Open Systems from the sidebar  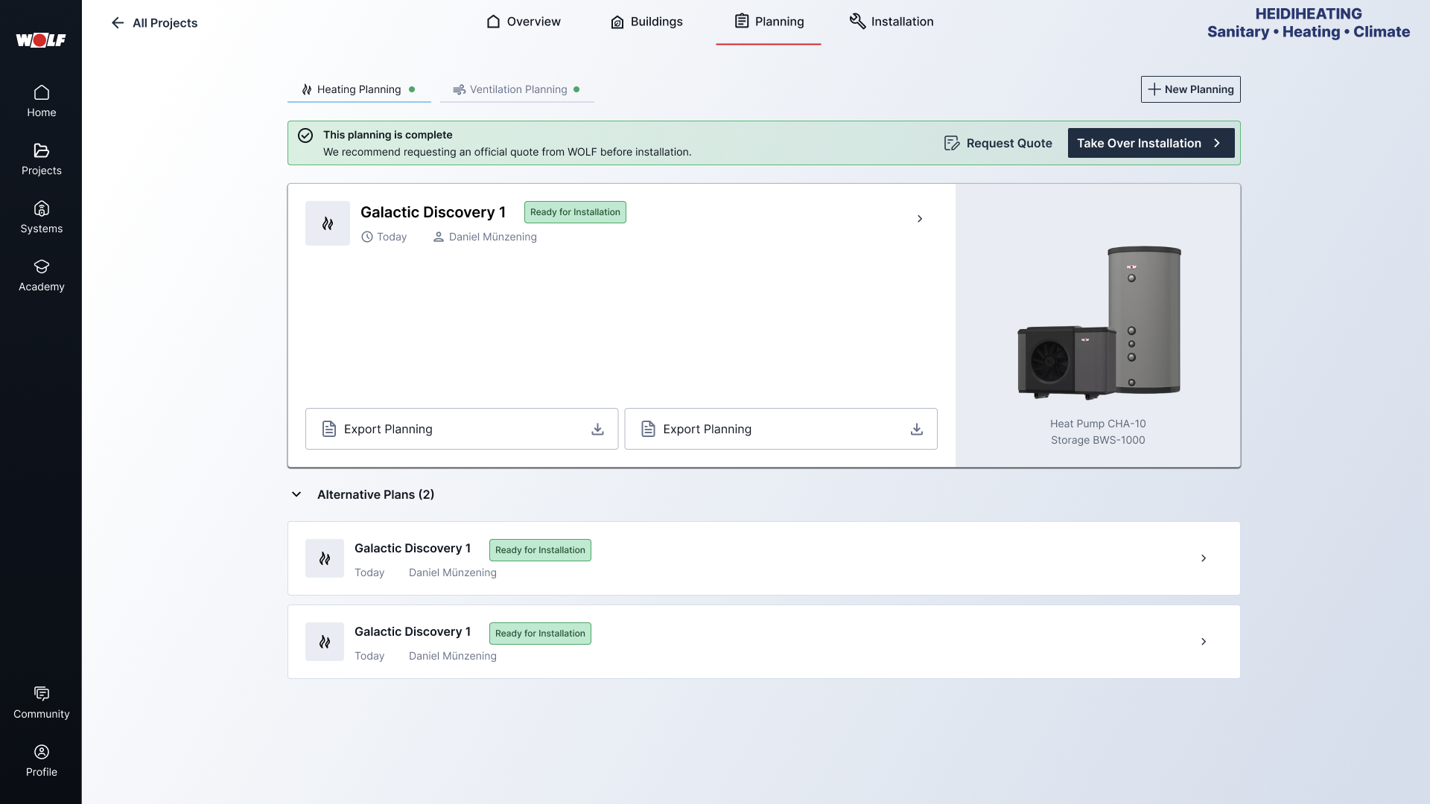(x=42, y=216)
